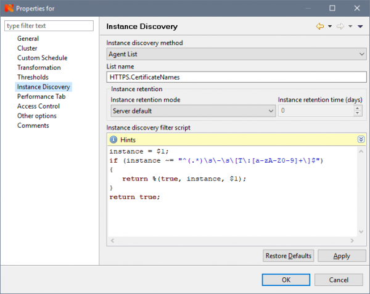Select General in the properties list
The height and width of the screenshot is (294, 370).
28,38
